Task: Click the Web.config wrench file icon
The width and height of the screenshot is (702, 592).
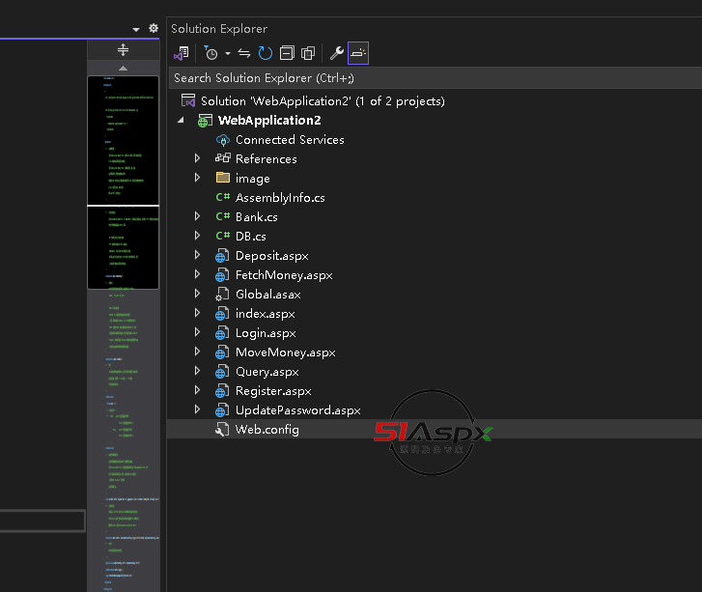Action: click(x=222, y=430)
